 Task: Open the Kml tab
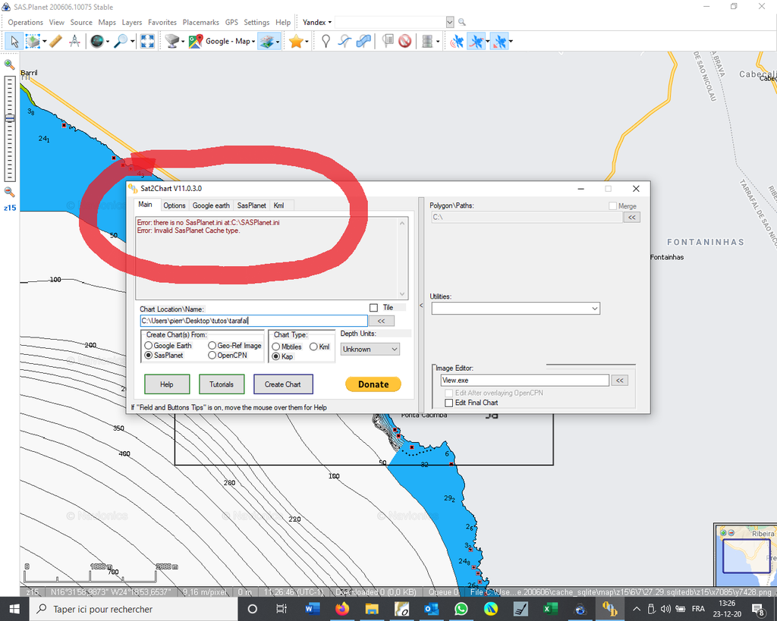tap(279, 205)
